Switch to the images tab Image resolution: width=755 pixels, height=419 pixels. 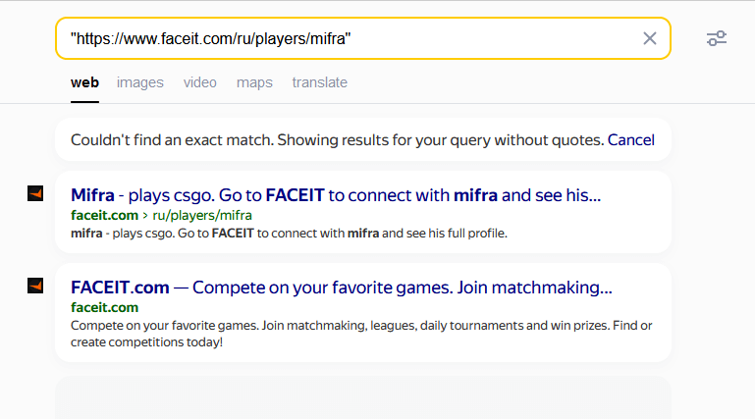pos(140,82)
